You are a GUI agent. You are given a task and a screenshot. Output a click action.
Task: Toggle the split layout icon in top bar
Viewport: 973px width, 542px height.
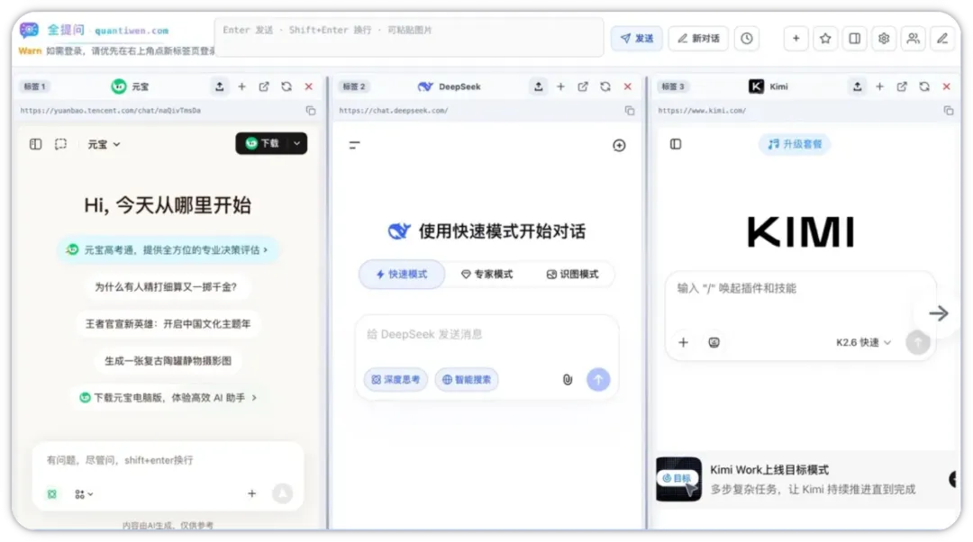click(x=854, y=39)
